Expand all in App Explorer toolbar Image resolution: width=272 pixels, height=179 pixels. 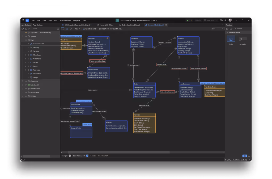[x=26, y=29]
